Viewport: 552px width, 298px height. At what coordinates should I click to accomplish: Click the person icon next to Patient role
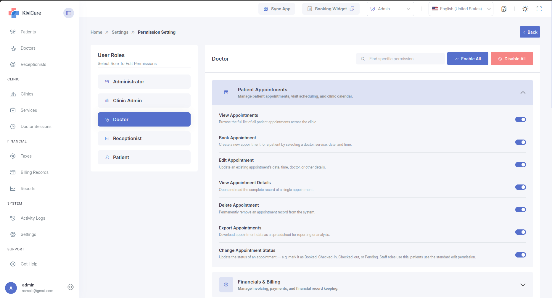(107, 157)
